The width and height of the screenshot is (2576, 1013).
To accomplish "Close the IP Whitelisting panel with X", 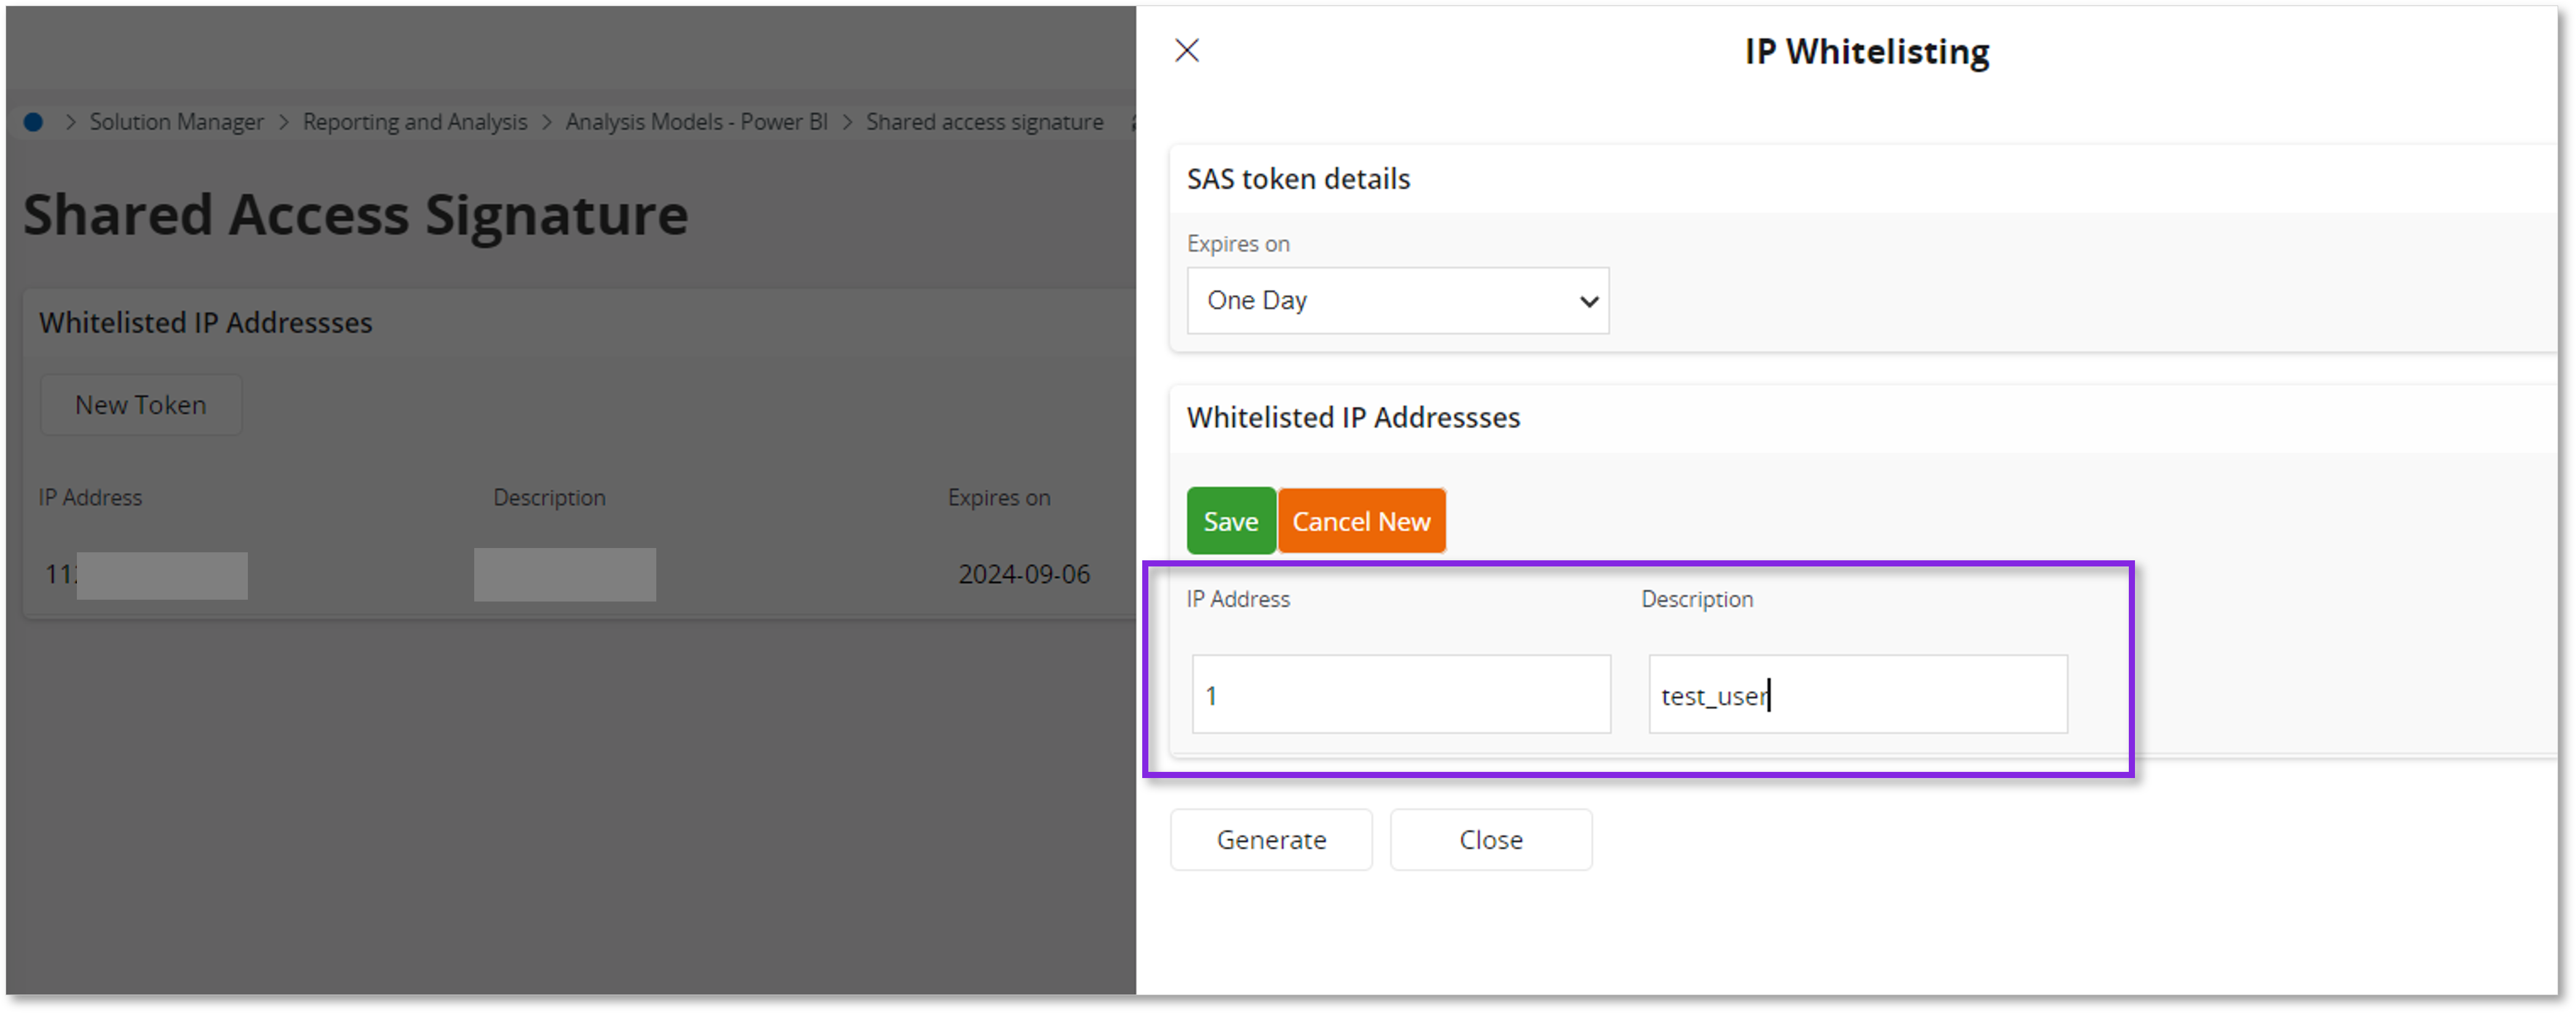I will tap(1186, 50).
